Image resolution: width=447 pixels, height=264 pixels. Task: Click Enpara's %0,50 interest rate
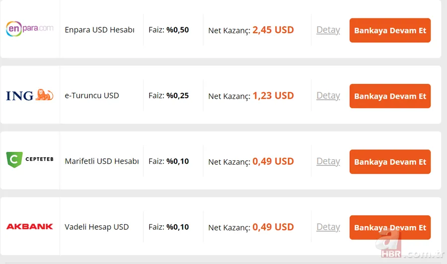[x=177, y=30]
